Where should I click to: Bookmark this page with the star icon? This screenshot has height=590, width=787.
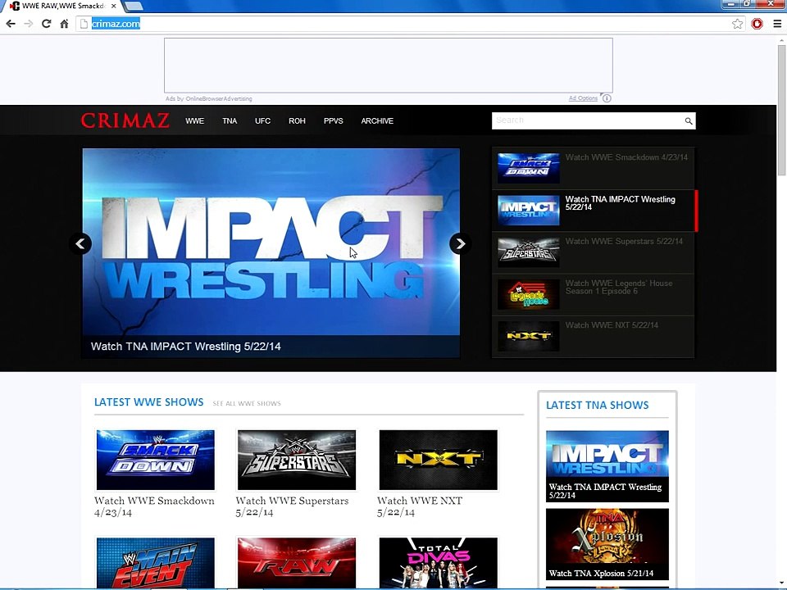[737, 24]
